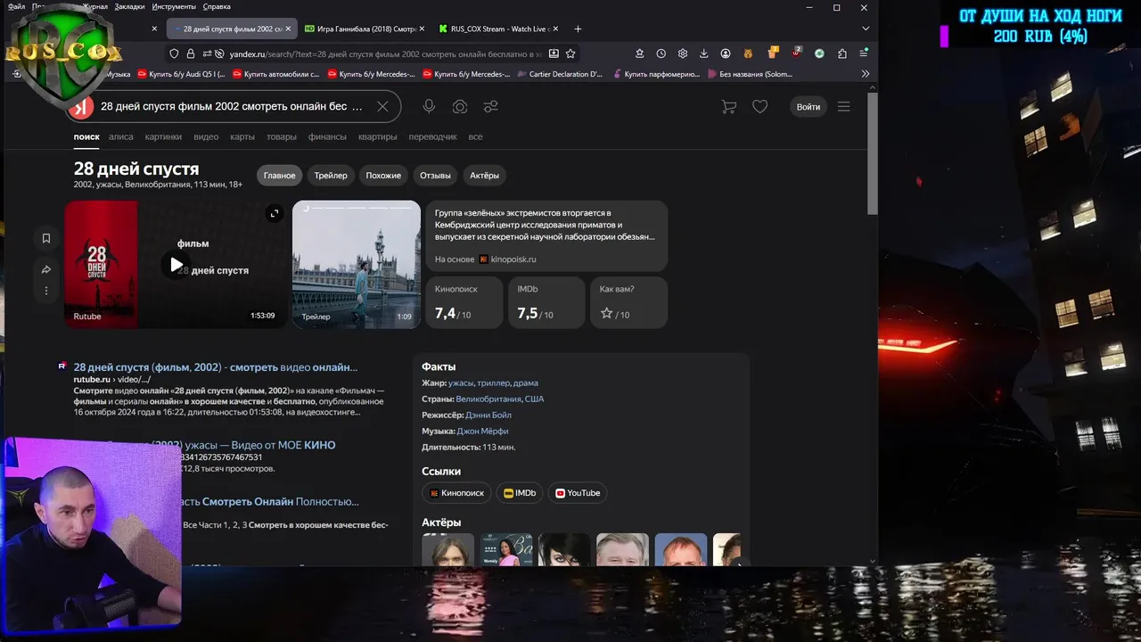The height and width of the screenshot is (642, 1141).
Task: Open genre link 'ужасы'
Action: [x=461, y=383]
